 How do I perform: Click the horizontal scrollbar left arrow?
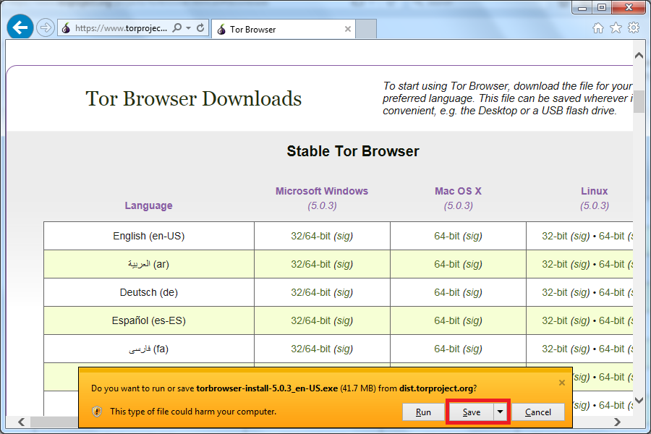tap(21, 422)
